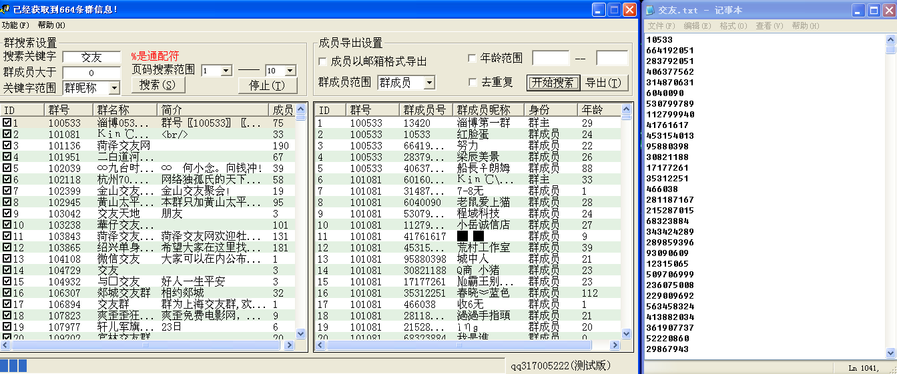897x374 pixels.
Task: Click the group list vertical scrollbar down arrow
Action: [300, 333]
